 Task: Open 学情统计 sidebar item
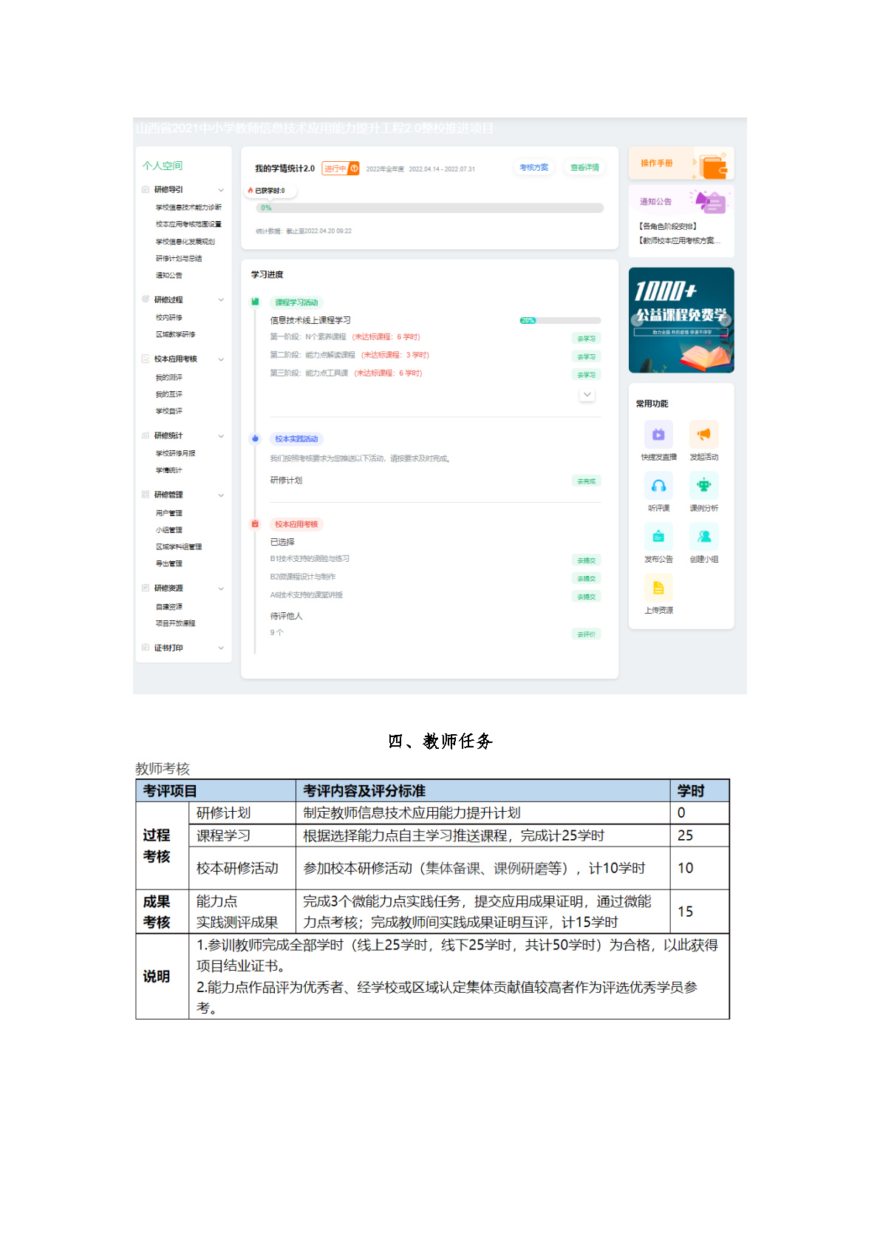pyautogui.click(x=169, y=470)
